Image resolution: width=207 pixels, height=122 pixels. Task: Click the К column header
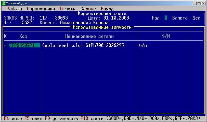(5, 36)
